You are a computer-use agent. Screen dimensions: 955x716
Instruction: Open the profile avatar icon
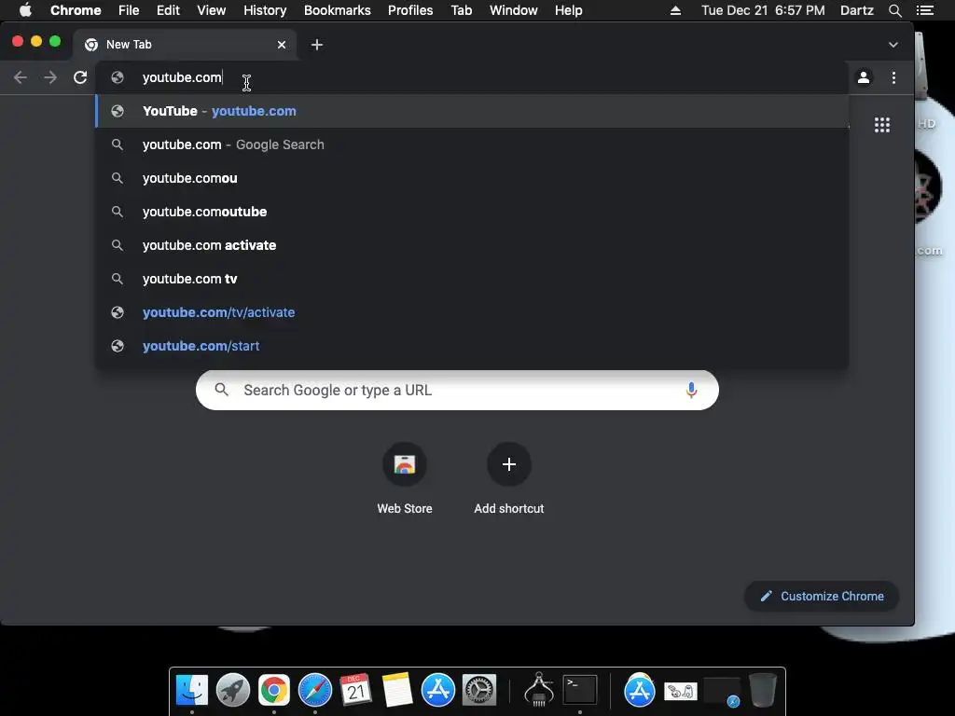point(863,77)
